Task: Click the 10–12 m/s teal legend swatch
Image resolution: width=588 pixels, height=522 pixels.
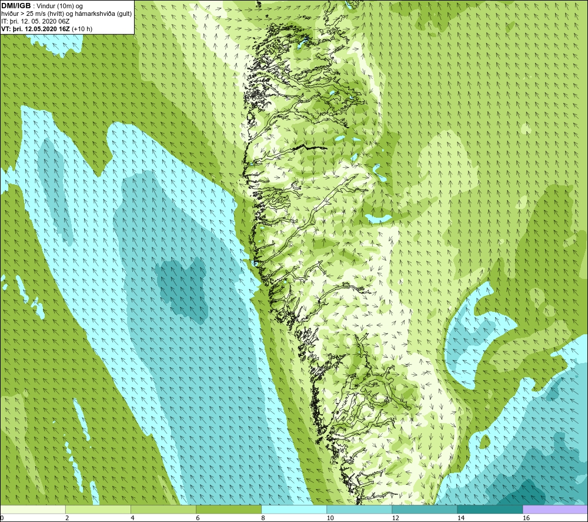Action: (x=359, y=509)
